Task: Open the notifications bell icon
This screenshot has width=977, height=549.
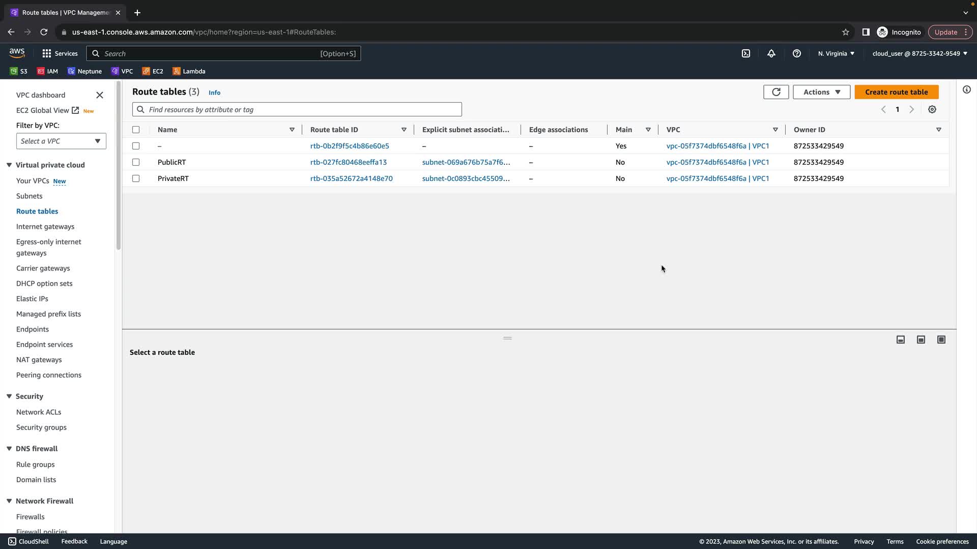Action: [771, 53]
